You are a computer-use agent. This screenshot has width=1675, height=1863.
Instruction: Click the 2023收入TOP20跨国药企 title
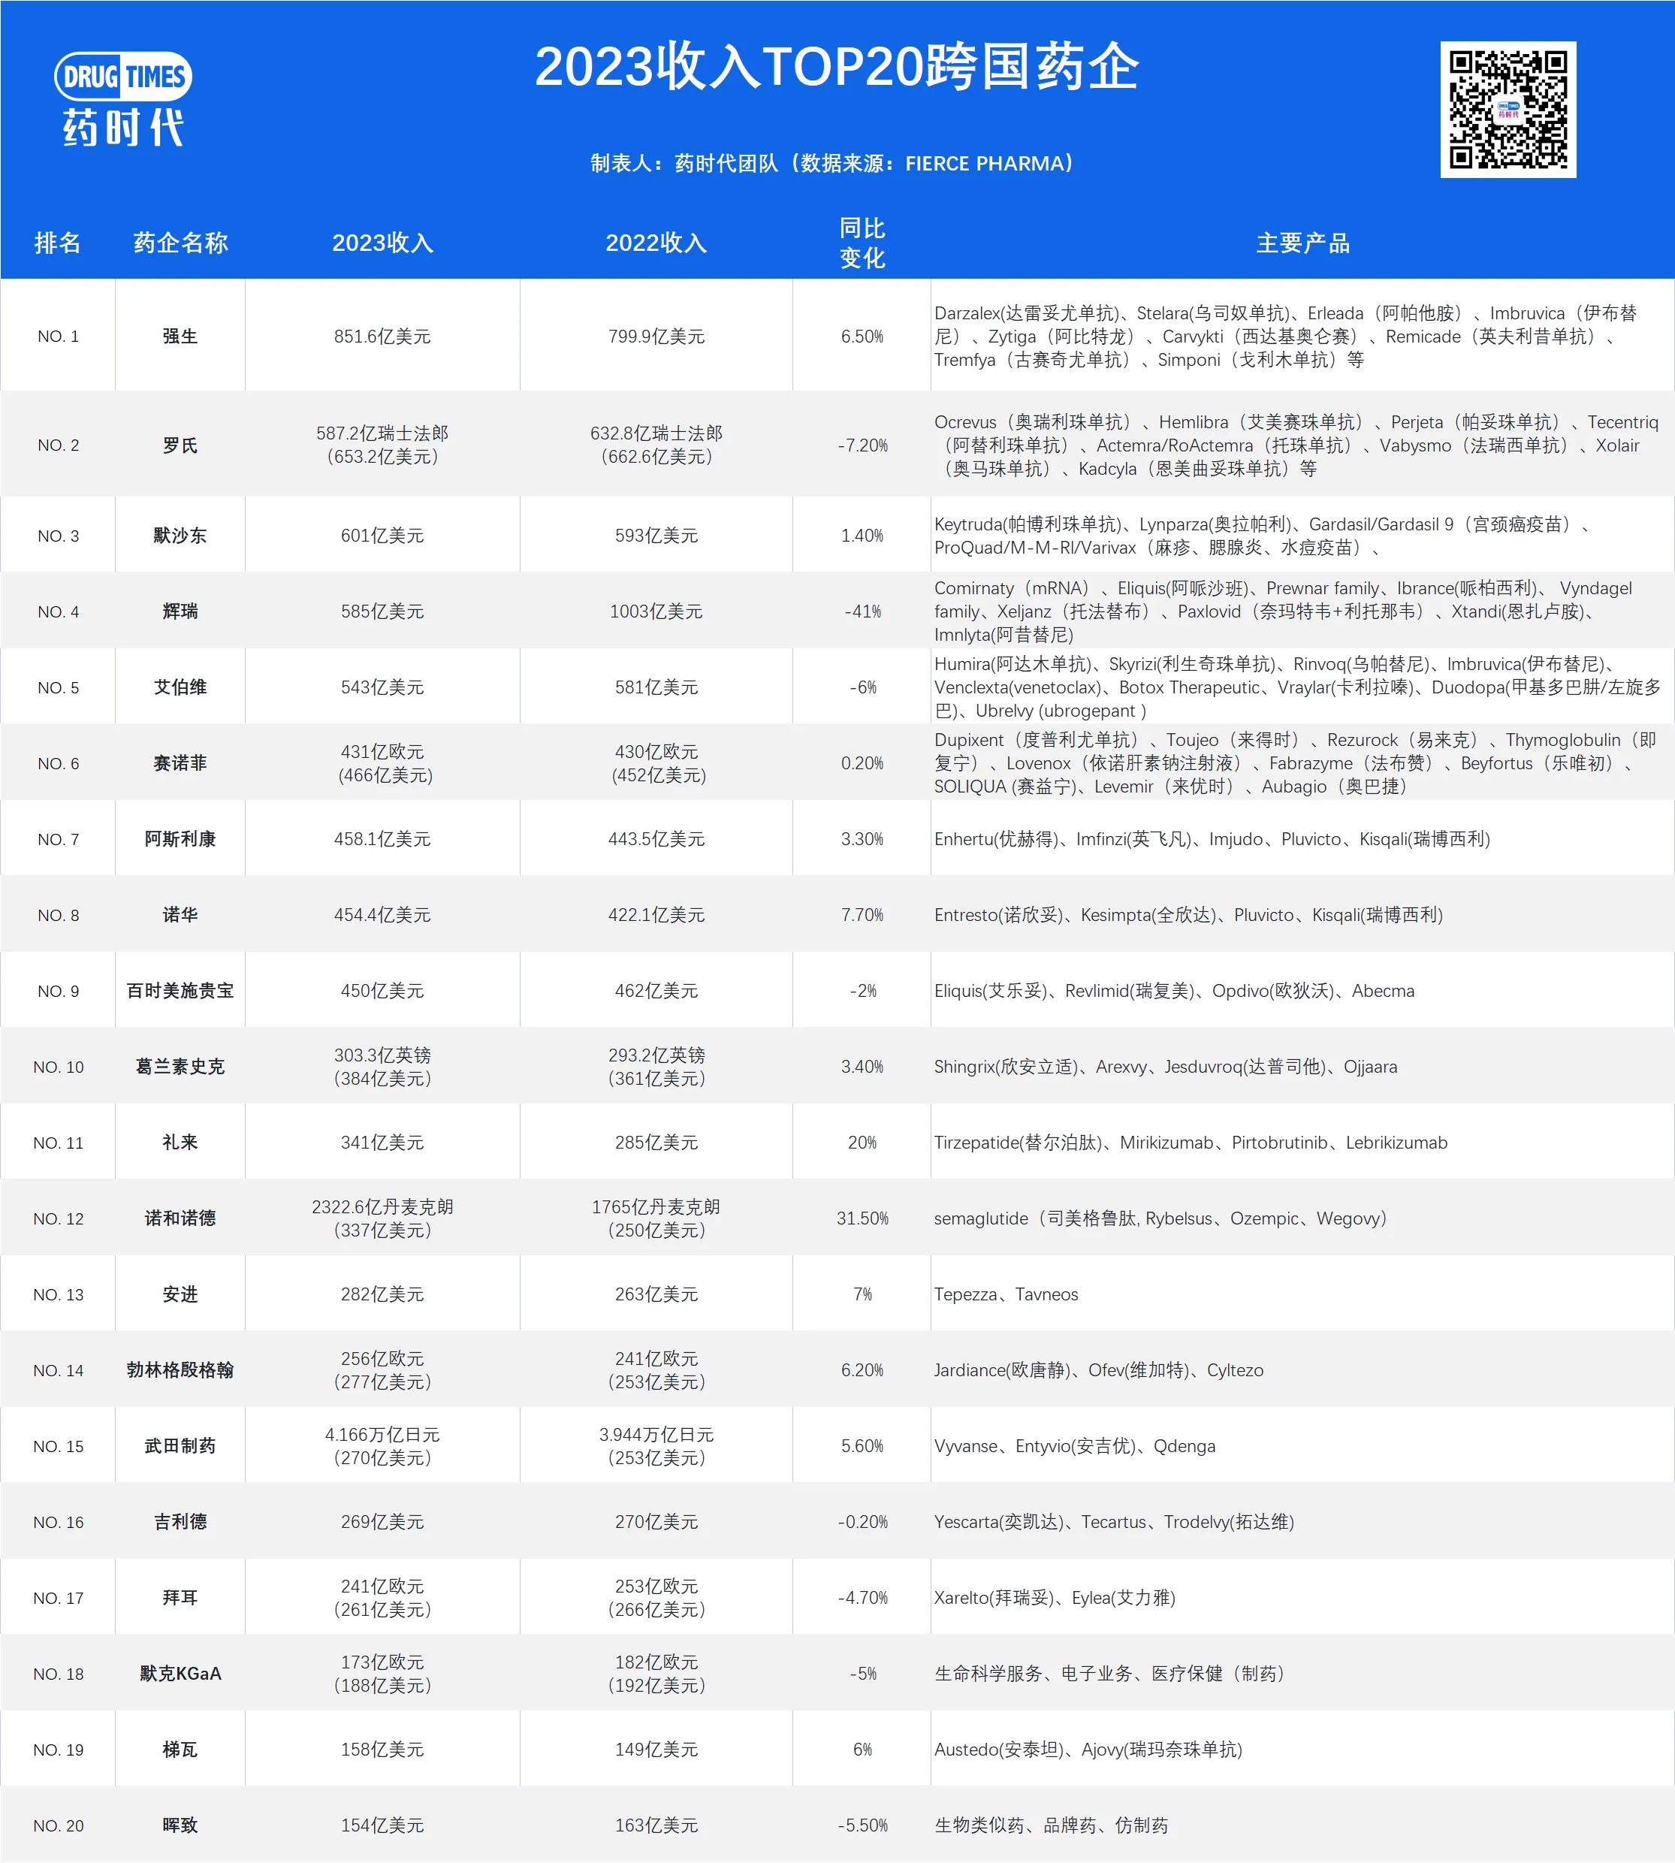[837, 67]
